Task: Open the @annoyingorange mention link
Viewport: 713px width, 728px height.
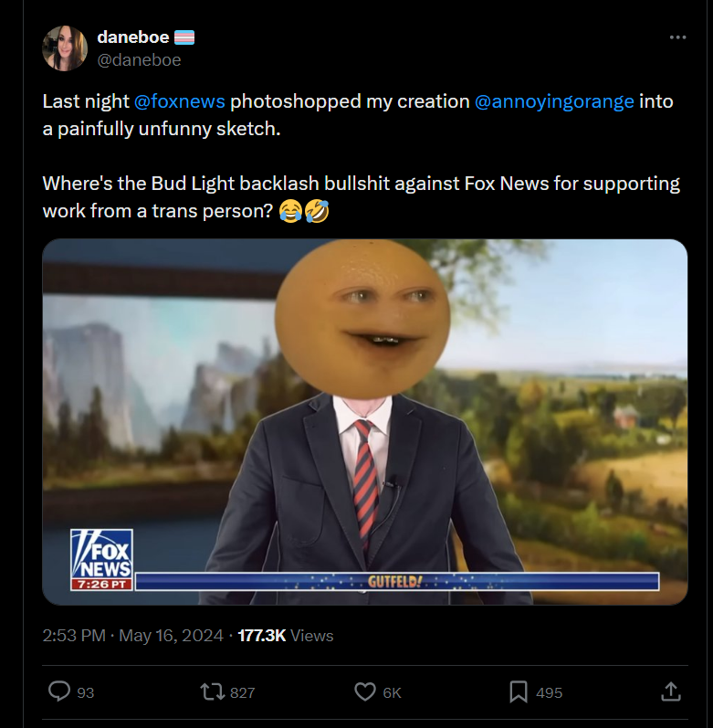Action: point(554,101)
